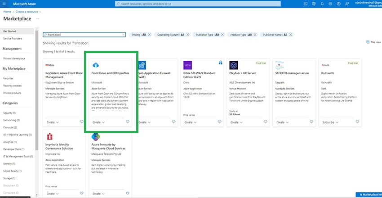Open Marketplace title ellipsis menu
382x198 pixels.
pos(37,19)
